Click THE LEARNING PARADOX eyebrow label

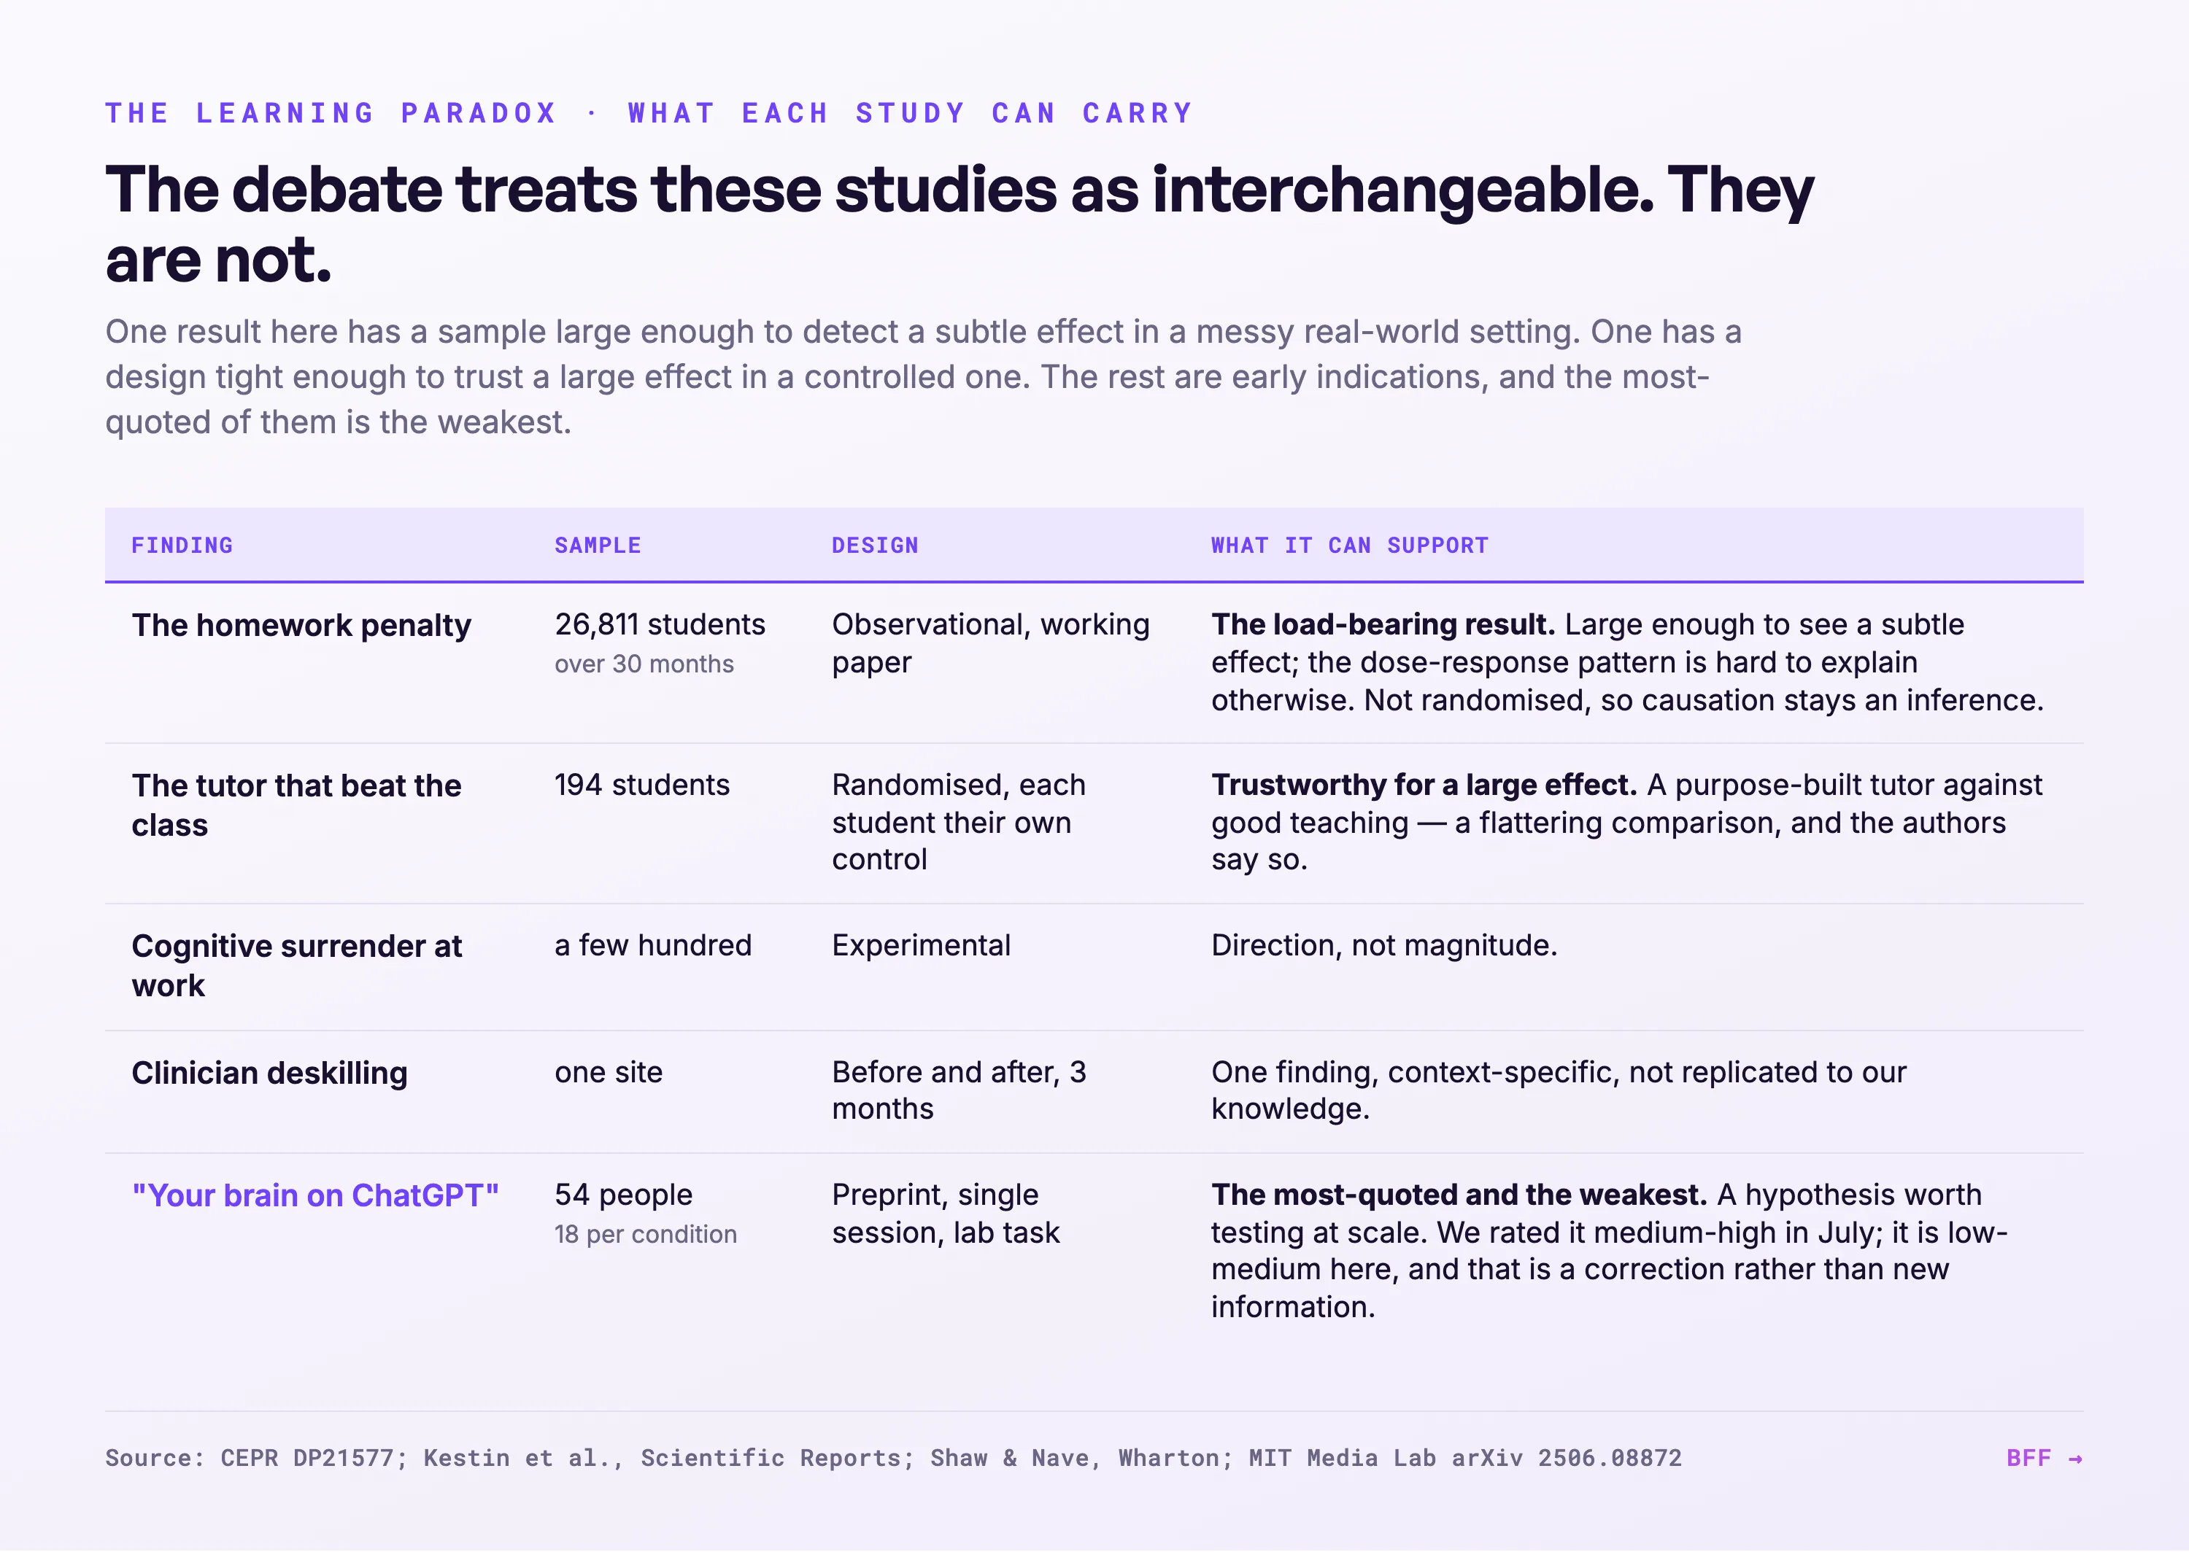point(331,113)
